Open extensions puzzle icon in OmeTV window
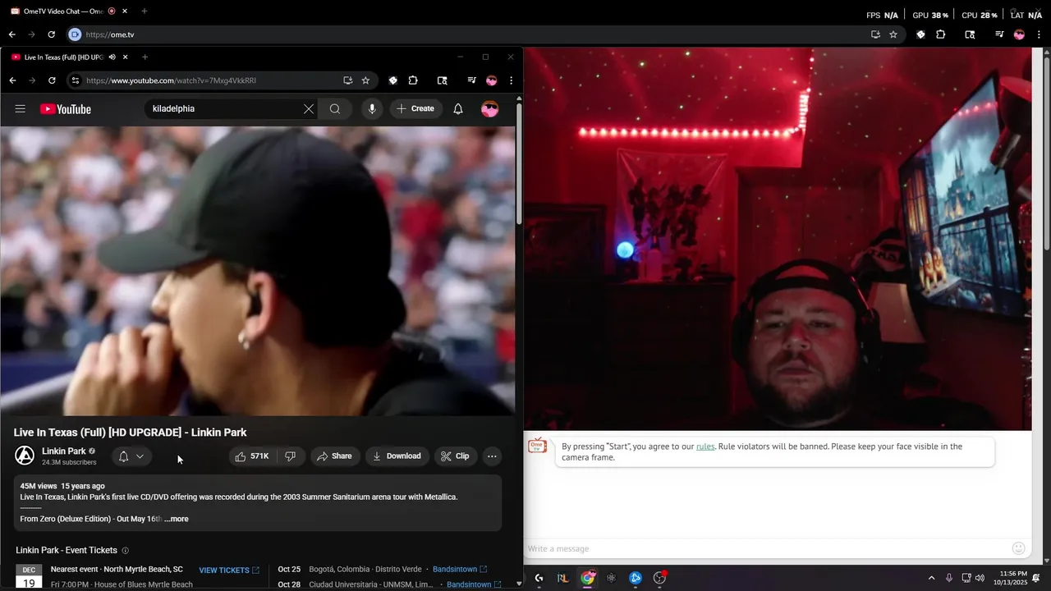This screenshot has width=1051, height=591. pyautogui.click(x=941, y=34)
